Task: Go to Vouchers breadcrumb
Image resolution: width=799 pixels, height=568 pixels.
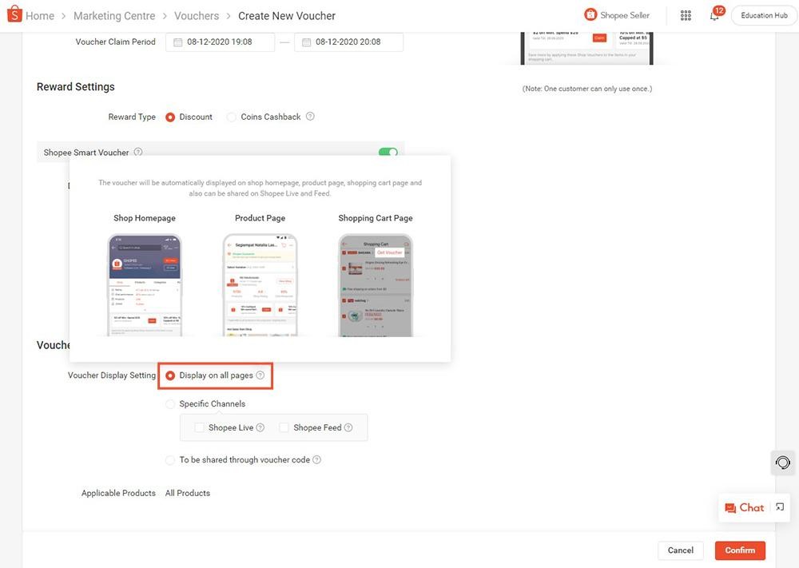Action: (197, 16)
